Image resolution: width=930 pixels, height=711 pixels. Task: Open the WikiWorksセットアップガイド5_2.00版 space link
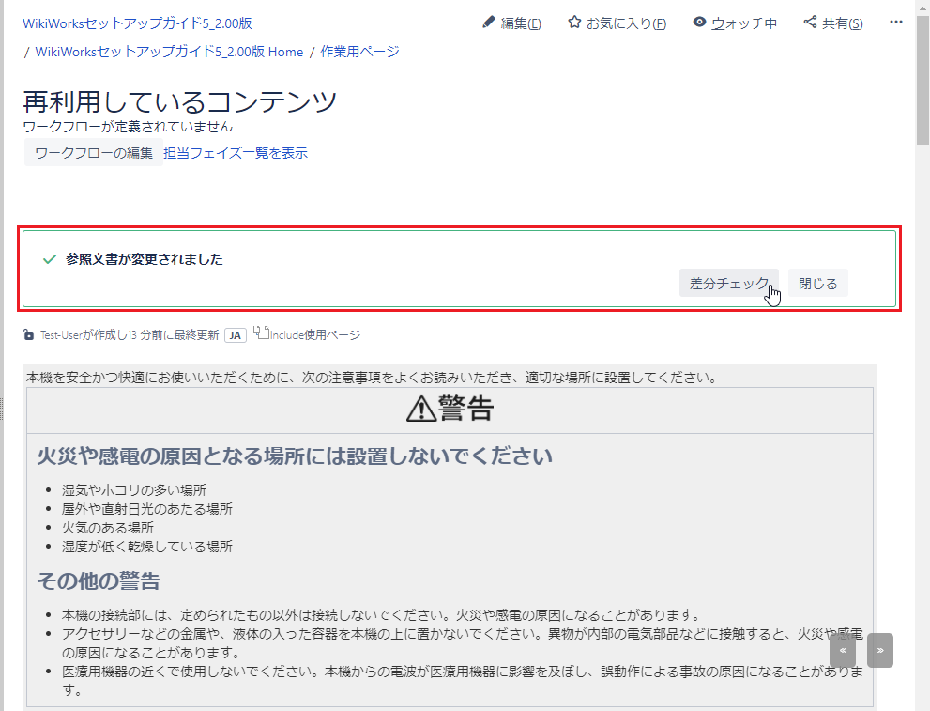pos(137,23)
